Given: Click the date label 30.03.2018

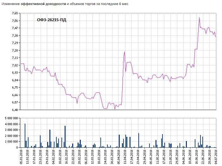Looking at the screenshot, I should pos(112,157).
